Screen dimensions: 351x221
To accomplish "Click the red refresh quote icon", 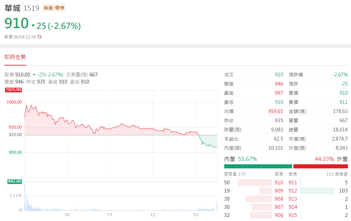I will point(40,37).
